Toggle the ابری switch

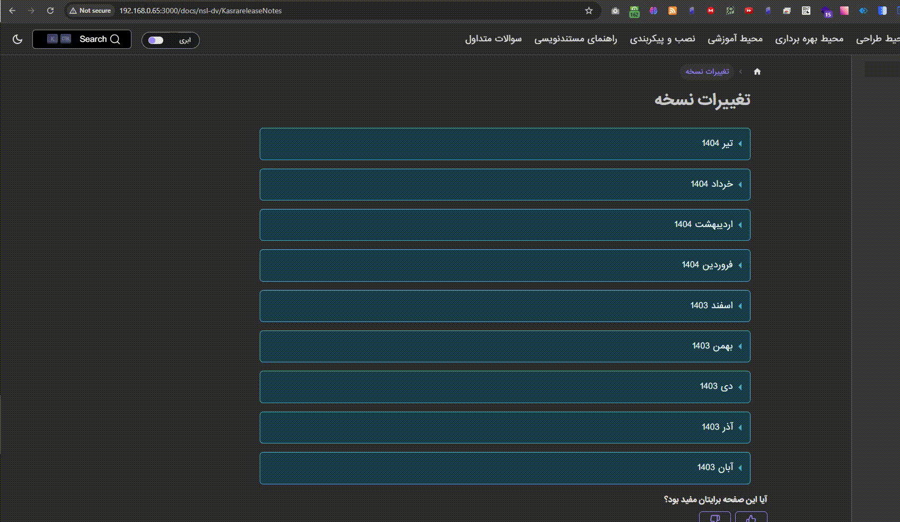pyautogui.click(x=156, y=40)
